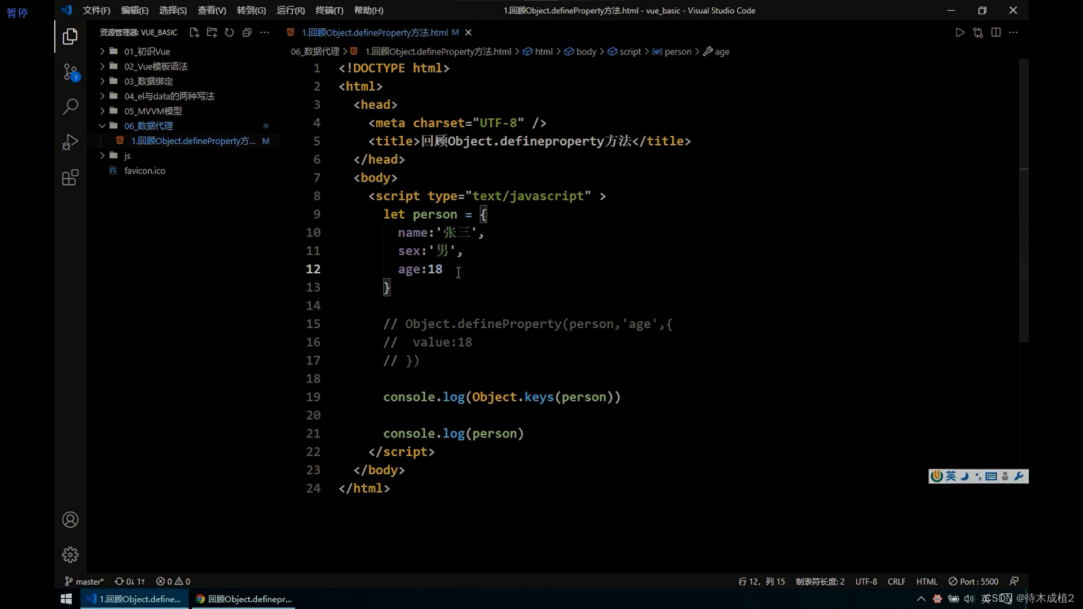Open problems errors and warnings indicator
The width and height of the screenshot is (1083, 609).
click(173, 581)
